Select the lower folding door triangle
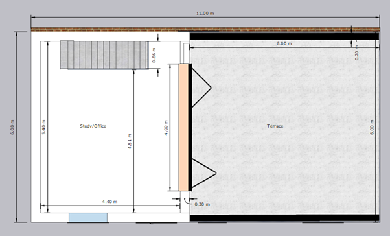 (203, 173)
